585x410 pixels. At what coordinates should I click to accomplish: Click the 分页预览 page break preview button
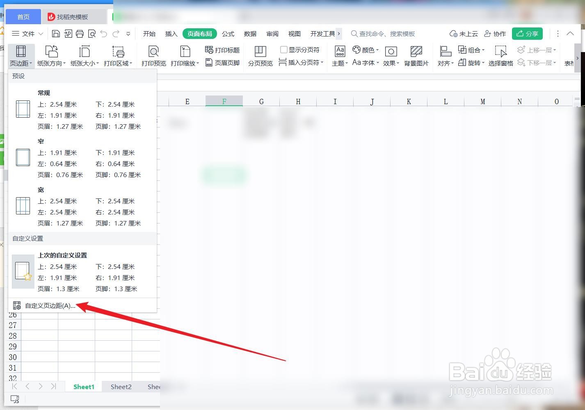click(x=261, y=56)
